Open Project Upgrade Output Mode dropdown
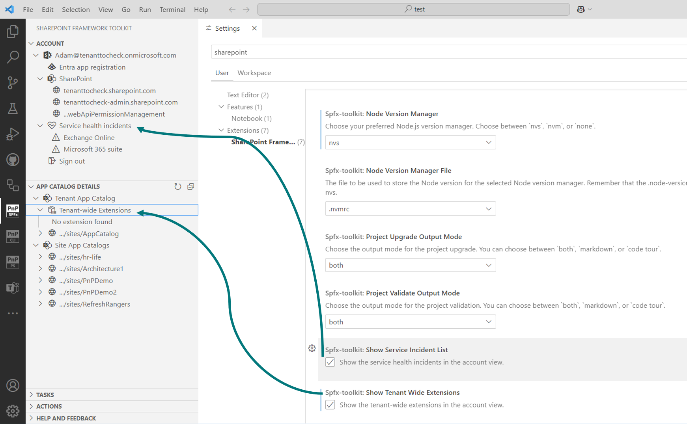 [410, 265]
